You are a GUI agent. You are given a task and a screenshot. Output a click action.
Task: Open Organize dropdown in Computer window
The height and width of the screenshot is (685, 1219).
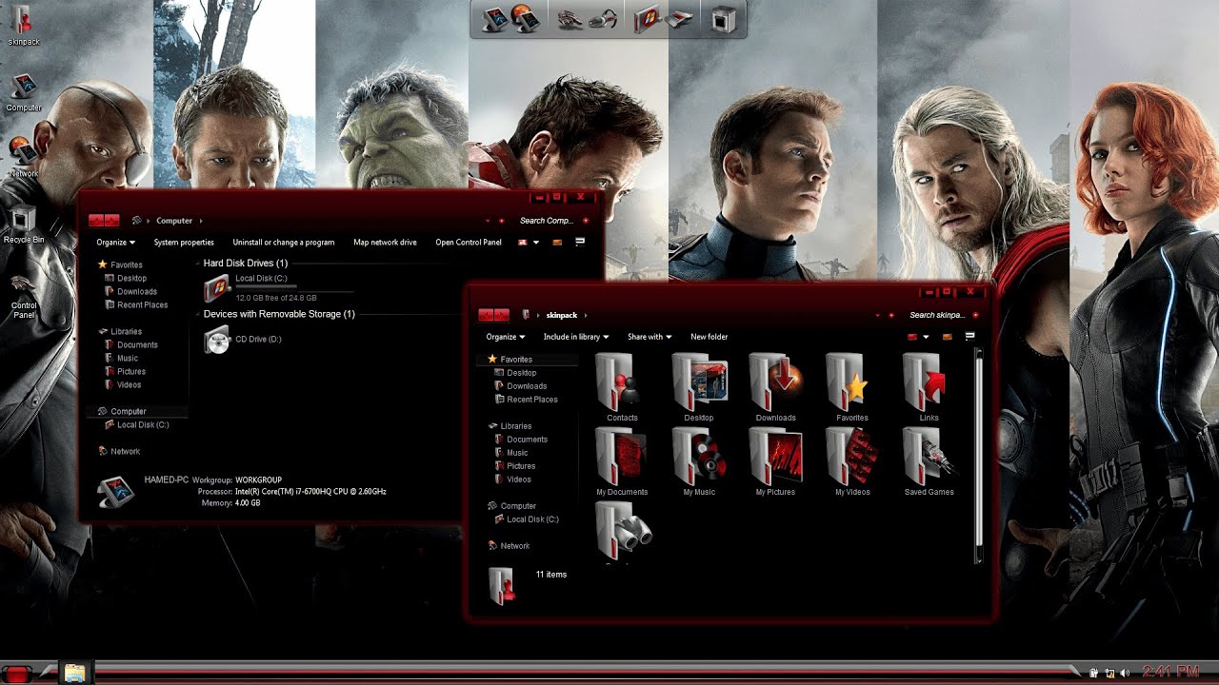coord(115,242)
